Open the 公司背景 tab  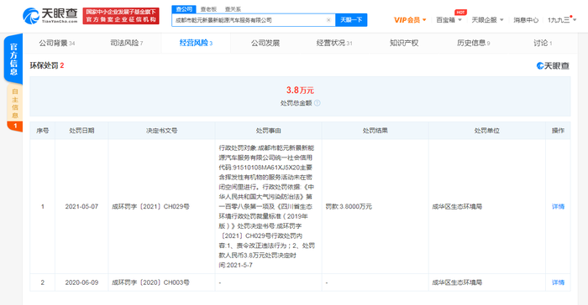(56, 43)
